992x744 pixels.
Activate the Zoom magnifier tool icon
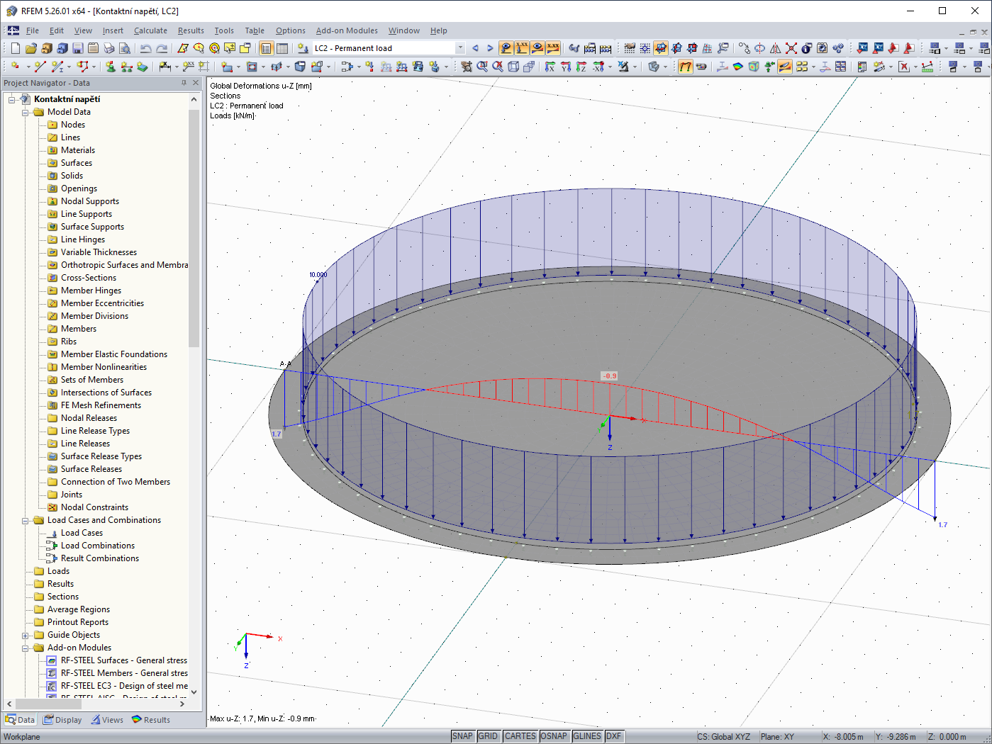482,66
